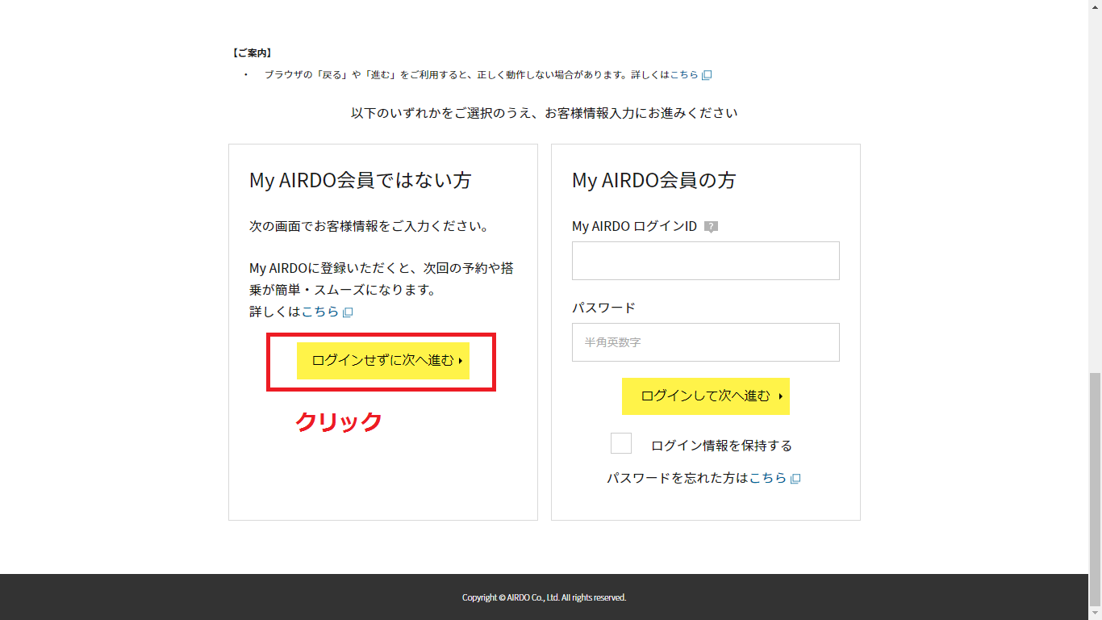Screen dimensions: 1102x620
Task: Click the scrollbar up arrow
Action: (x=1095, y=6)
